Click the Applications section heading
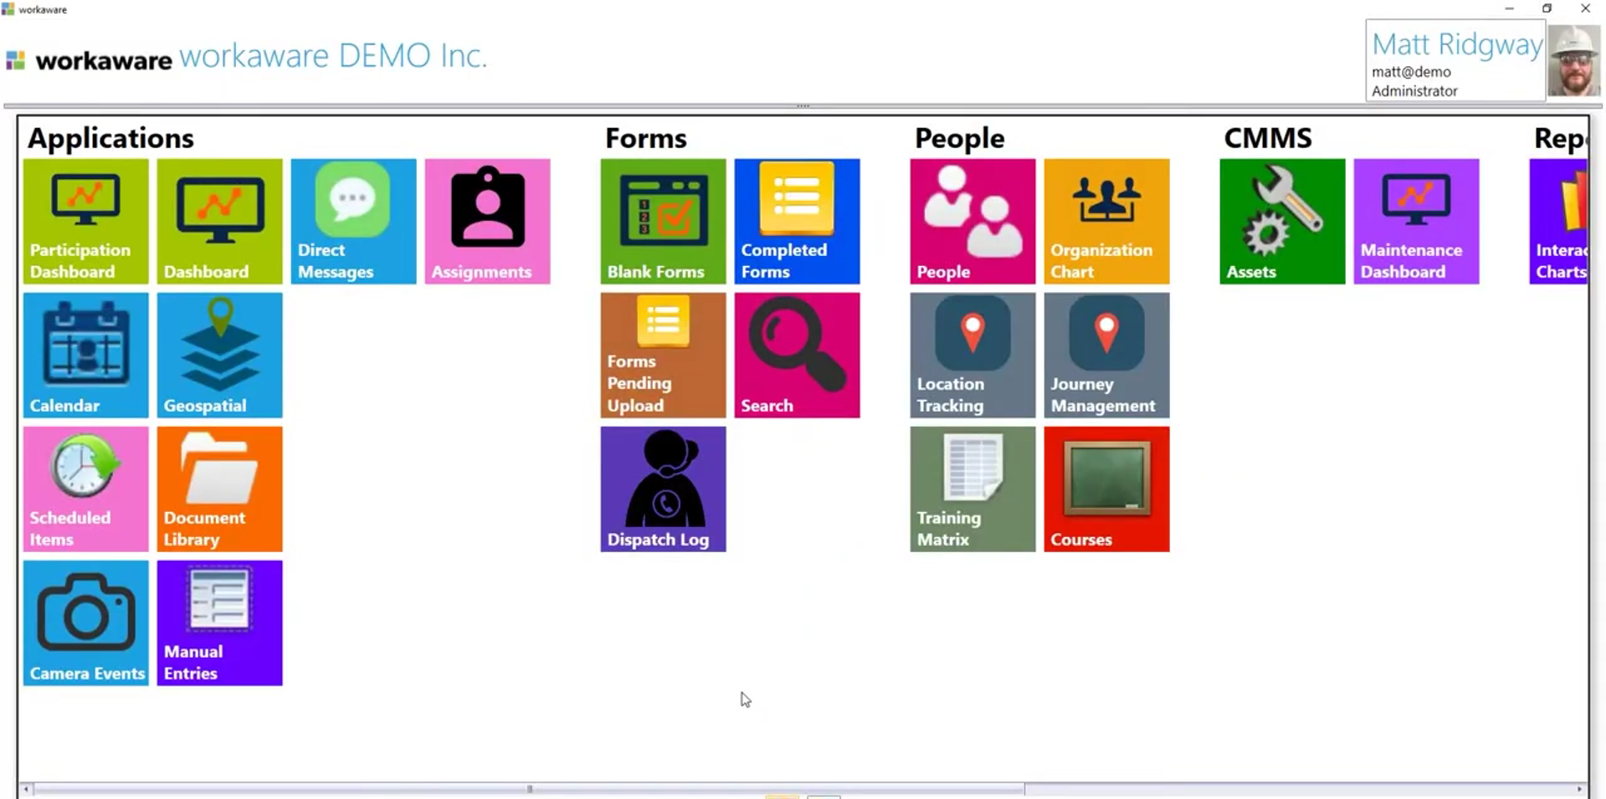This screenshot has height=799, width=1606. [x=110, y=138]
